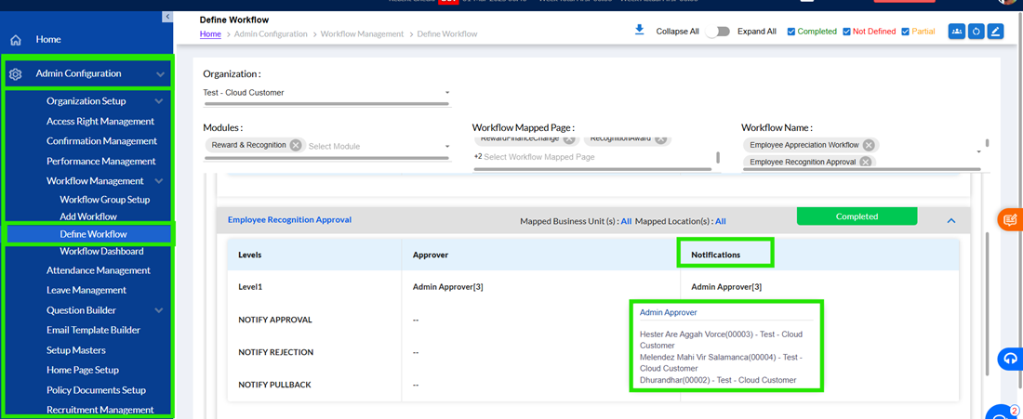
Task: Click the Home breadcrumb link
Action: pyautogui.click(x=210, y=33)
